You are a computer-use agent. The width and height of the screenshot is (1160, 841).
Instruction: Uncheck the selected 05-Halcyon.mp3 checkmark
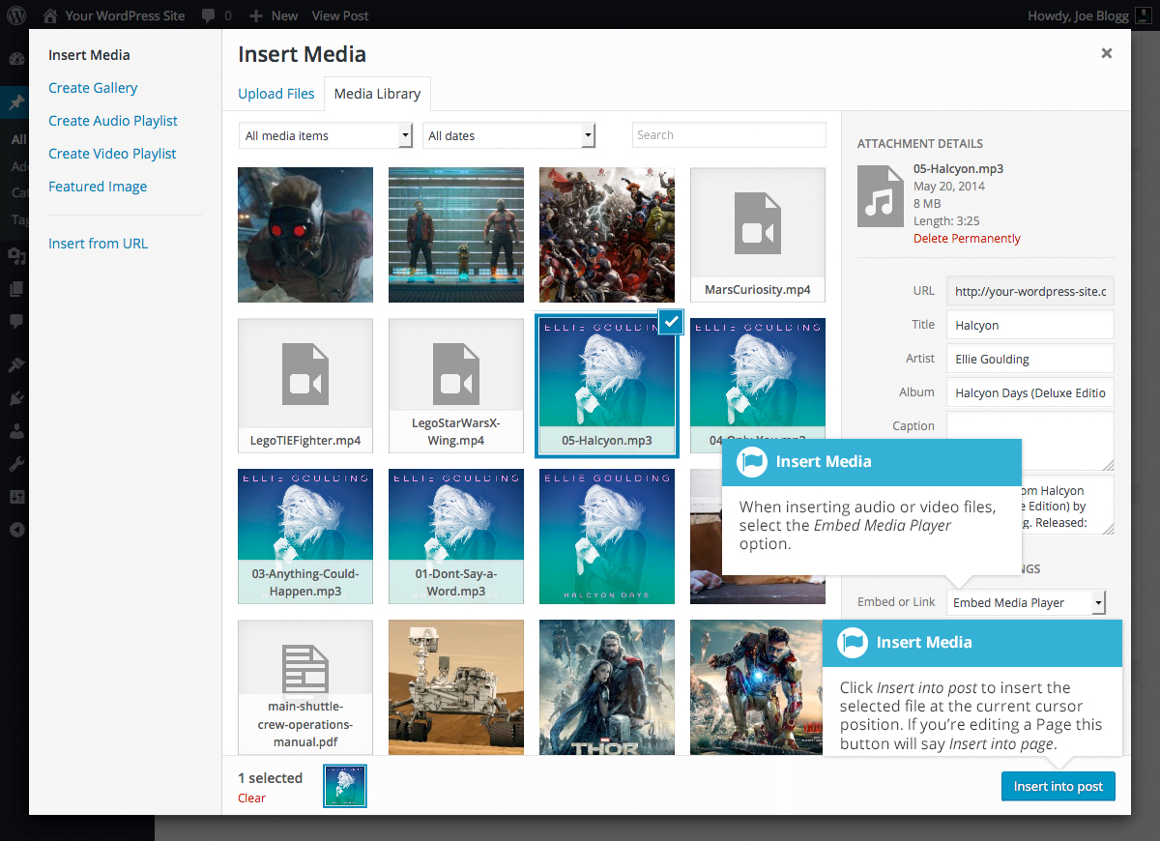[x=672, y=322]
